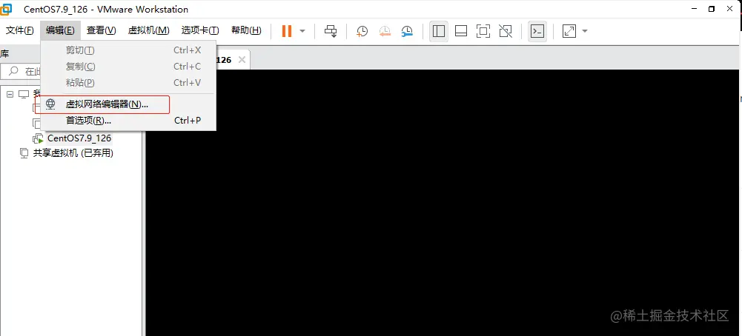742x336 pixels.
Task: Collapse the My Computer tree node
Action: [10, 95]
